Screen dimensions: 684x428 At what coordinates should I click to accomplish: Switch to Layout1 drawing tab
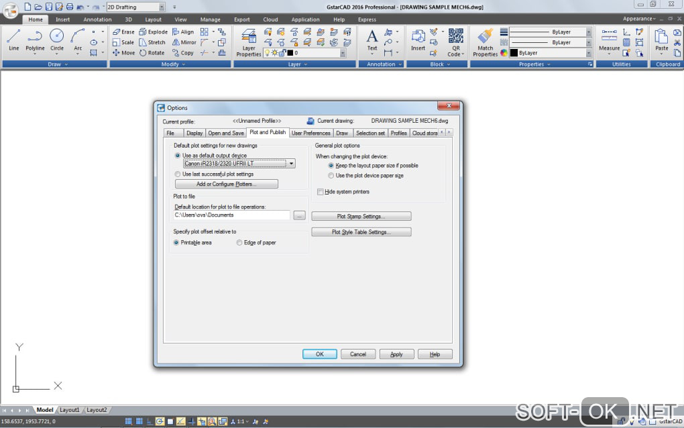(69, 410)
